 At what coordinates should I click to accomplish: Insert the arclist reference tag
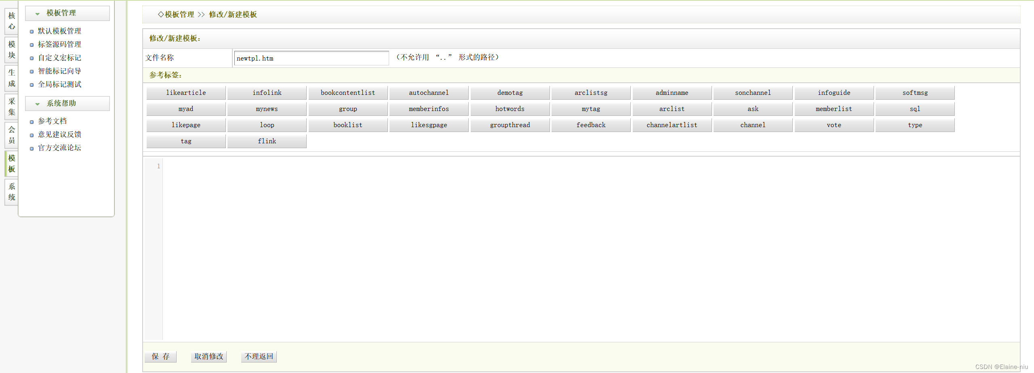click(x=672, y=109)
